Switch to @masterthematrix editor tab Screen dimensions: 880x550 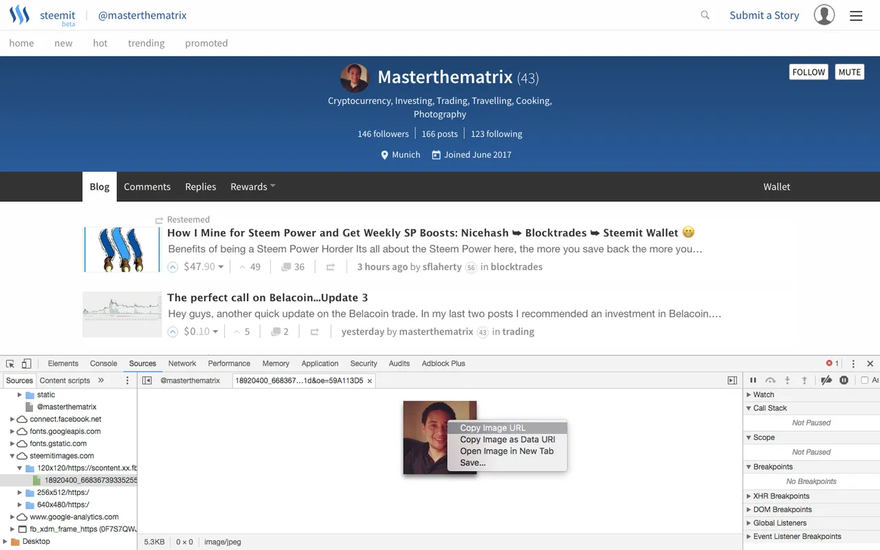190,380
